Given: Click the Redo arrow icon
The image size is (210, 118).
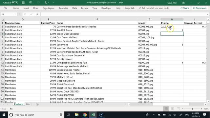Looking at the screenshot, I should [38, 3].
